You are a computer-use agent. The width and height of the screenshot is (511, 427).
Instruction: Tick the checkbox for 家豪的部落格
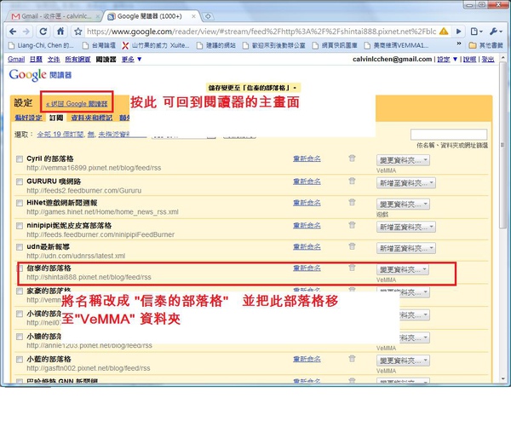pos(20,291)
